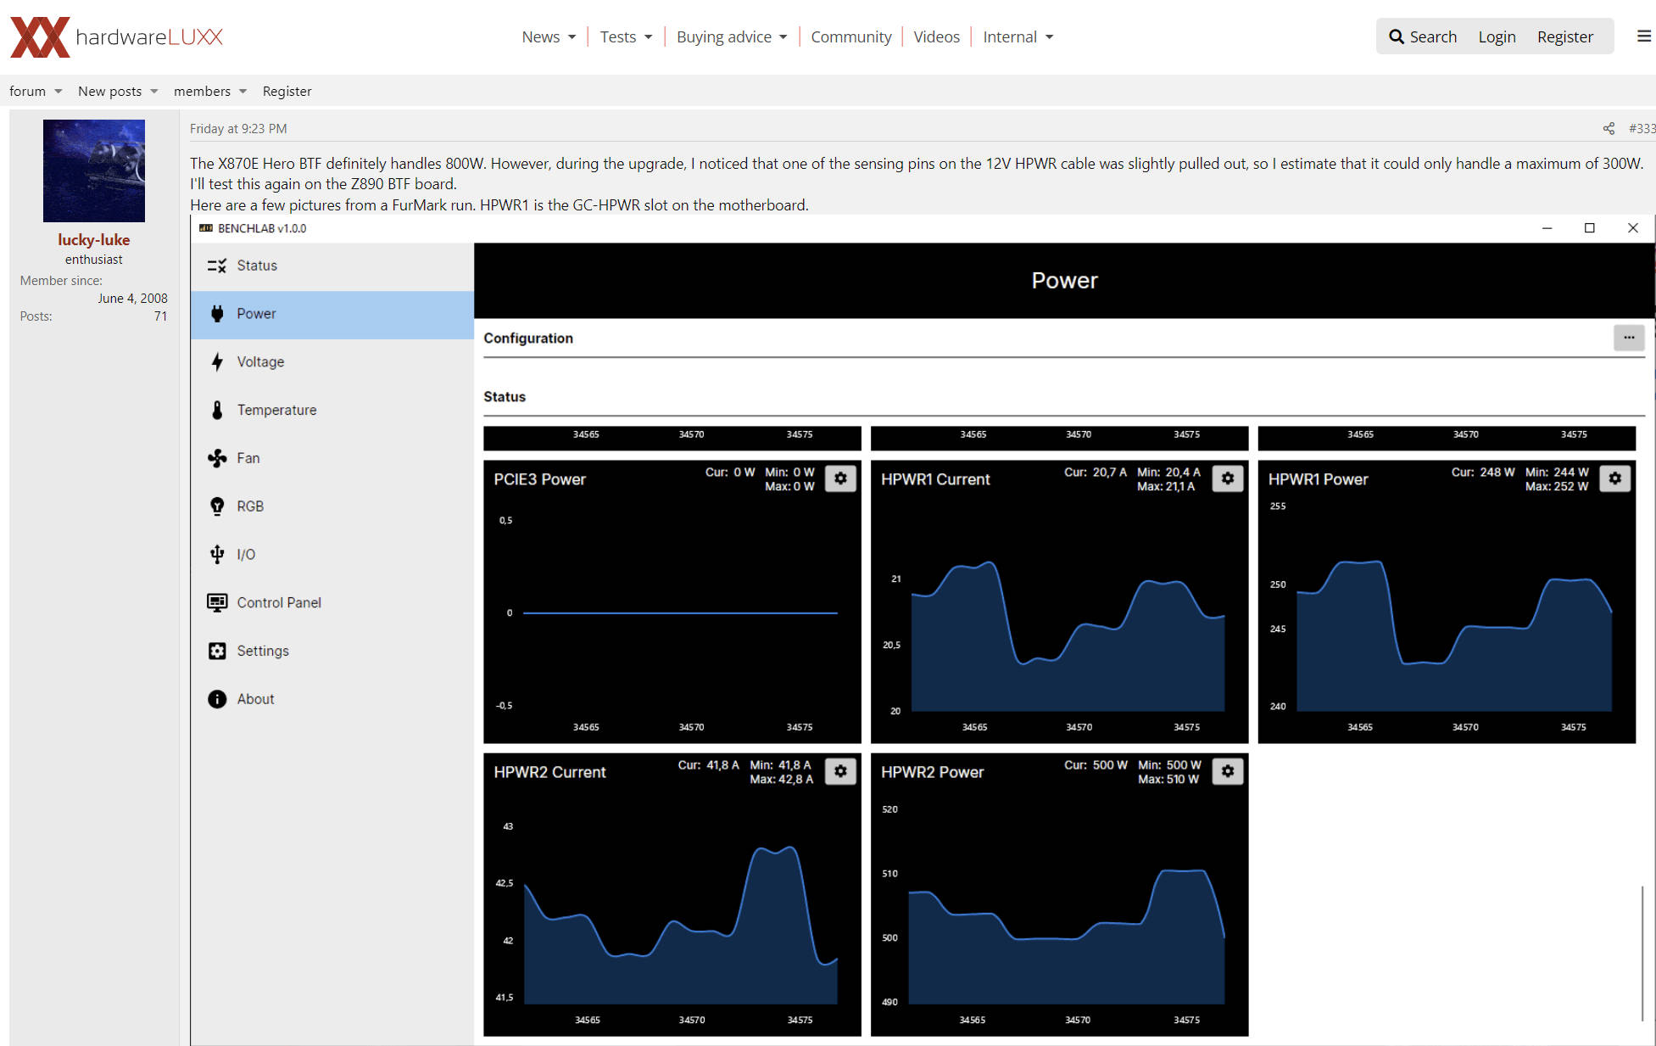Click the lucky-luke avatar thumbnail
1656x1046 pixels.
[x=93, y=171]
